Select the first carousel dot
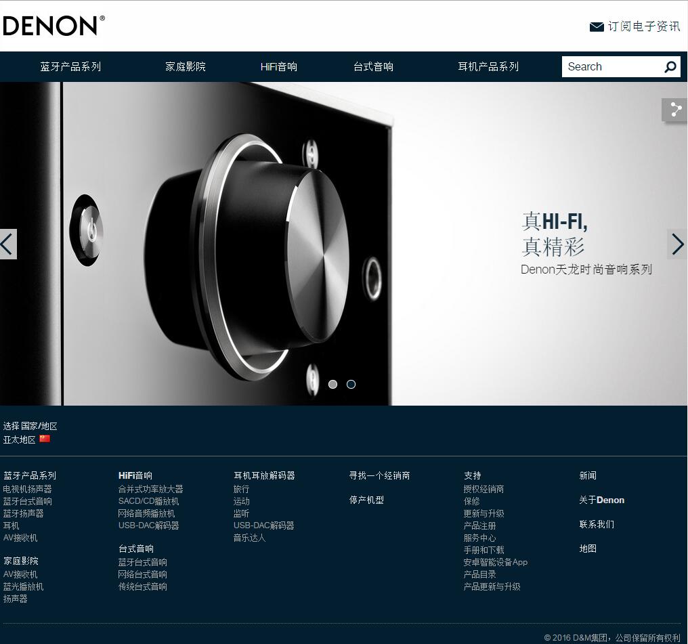This screenshot has height=644, width=688. pyautogui.click(x=333, y=384)
